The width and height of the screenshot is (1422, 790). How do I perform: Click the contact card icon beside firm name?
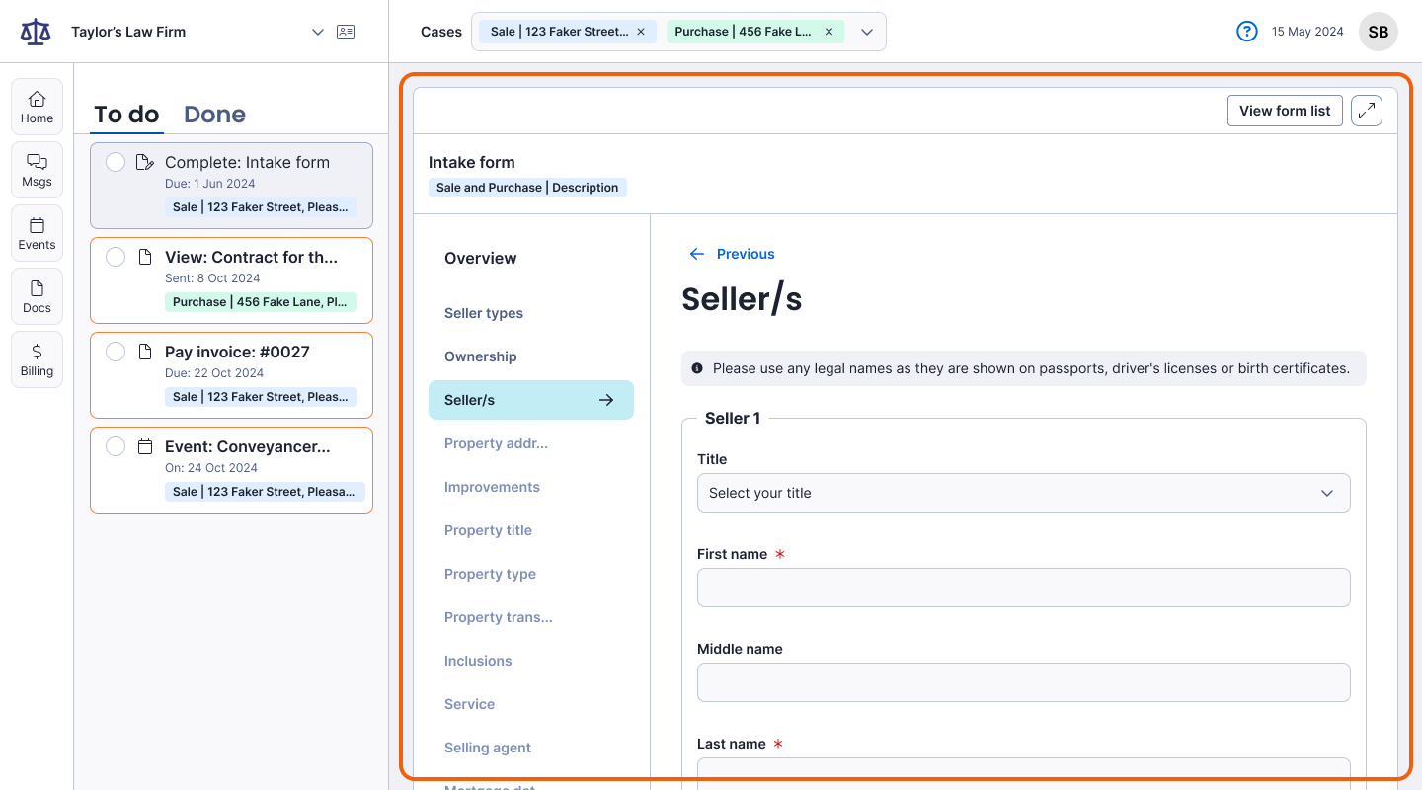coord(346,32)
